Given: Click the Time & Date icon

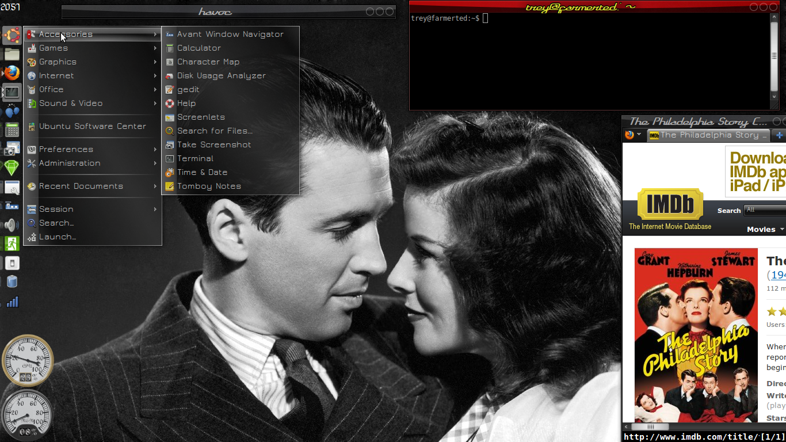Looking at the screenshot, I should 169,173.
